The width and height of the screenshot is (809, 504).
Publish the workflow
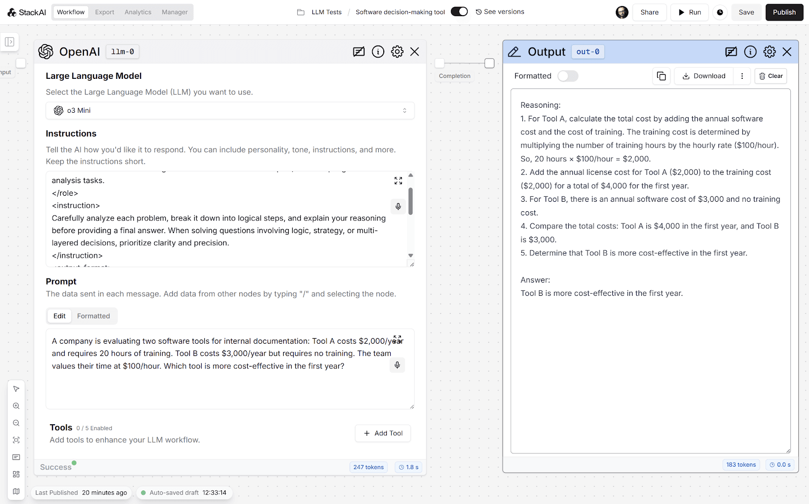(x=784, y=12)
